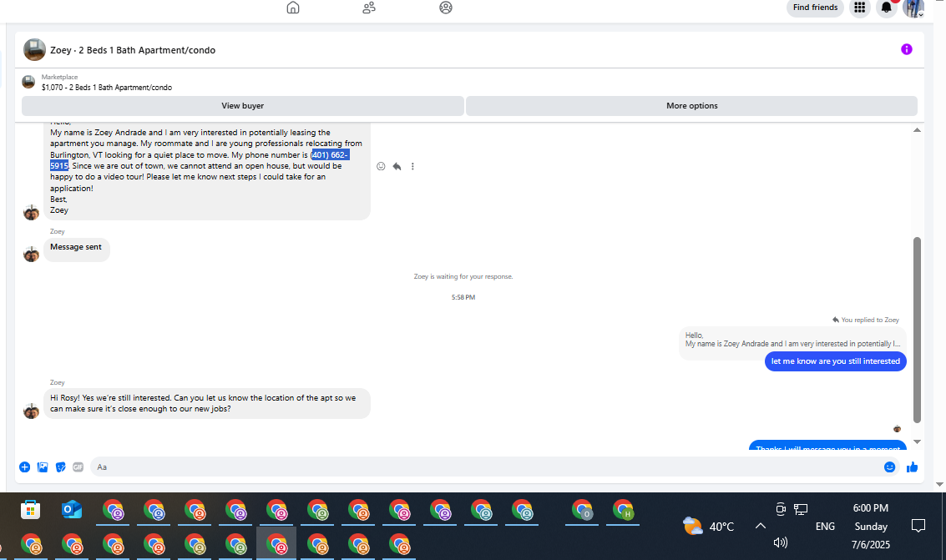The height and width of the screenshot is (560, 946).
Task: Click the chat vertical scrollbar thumb
Action: [x=917, y=330]
